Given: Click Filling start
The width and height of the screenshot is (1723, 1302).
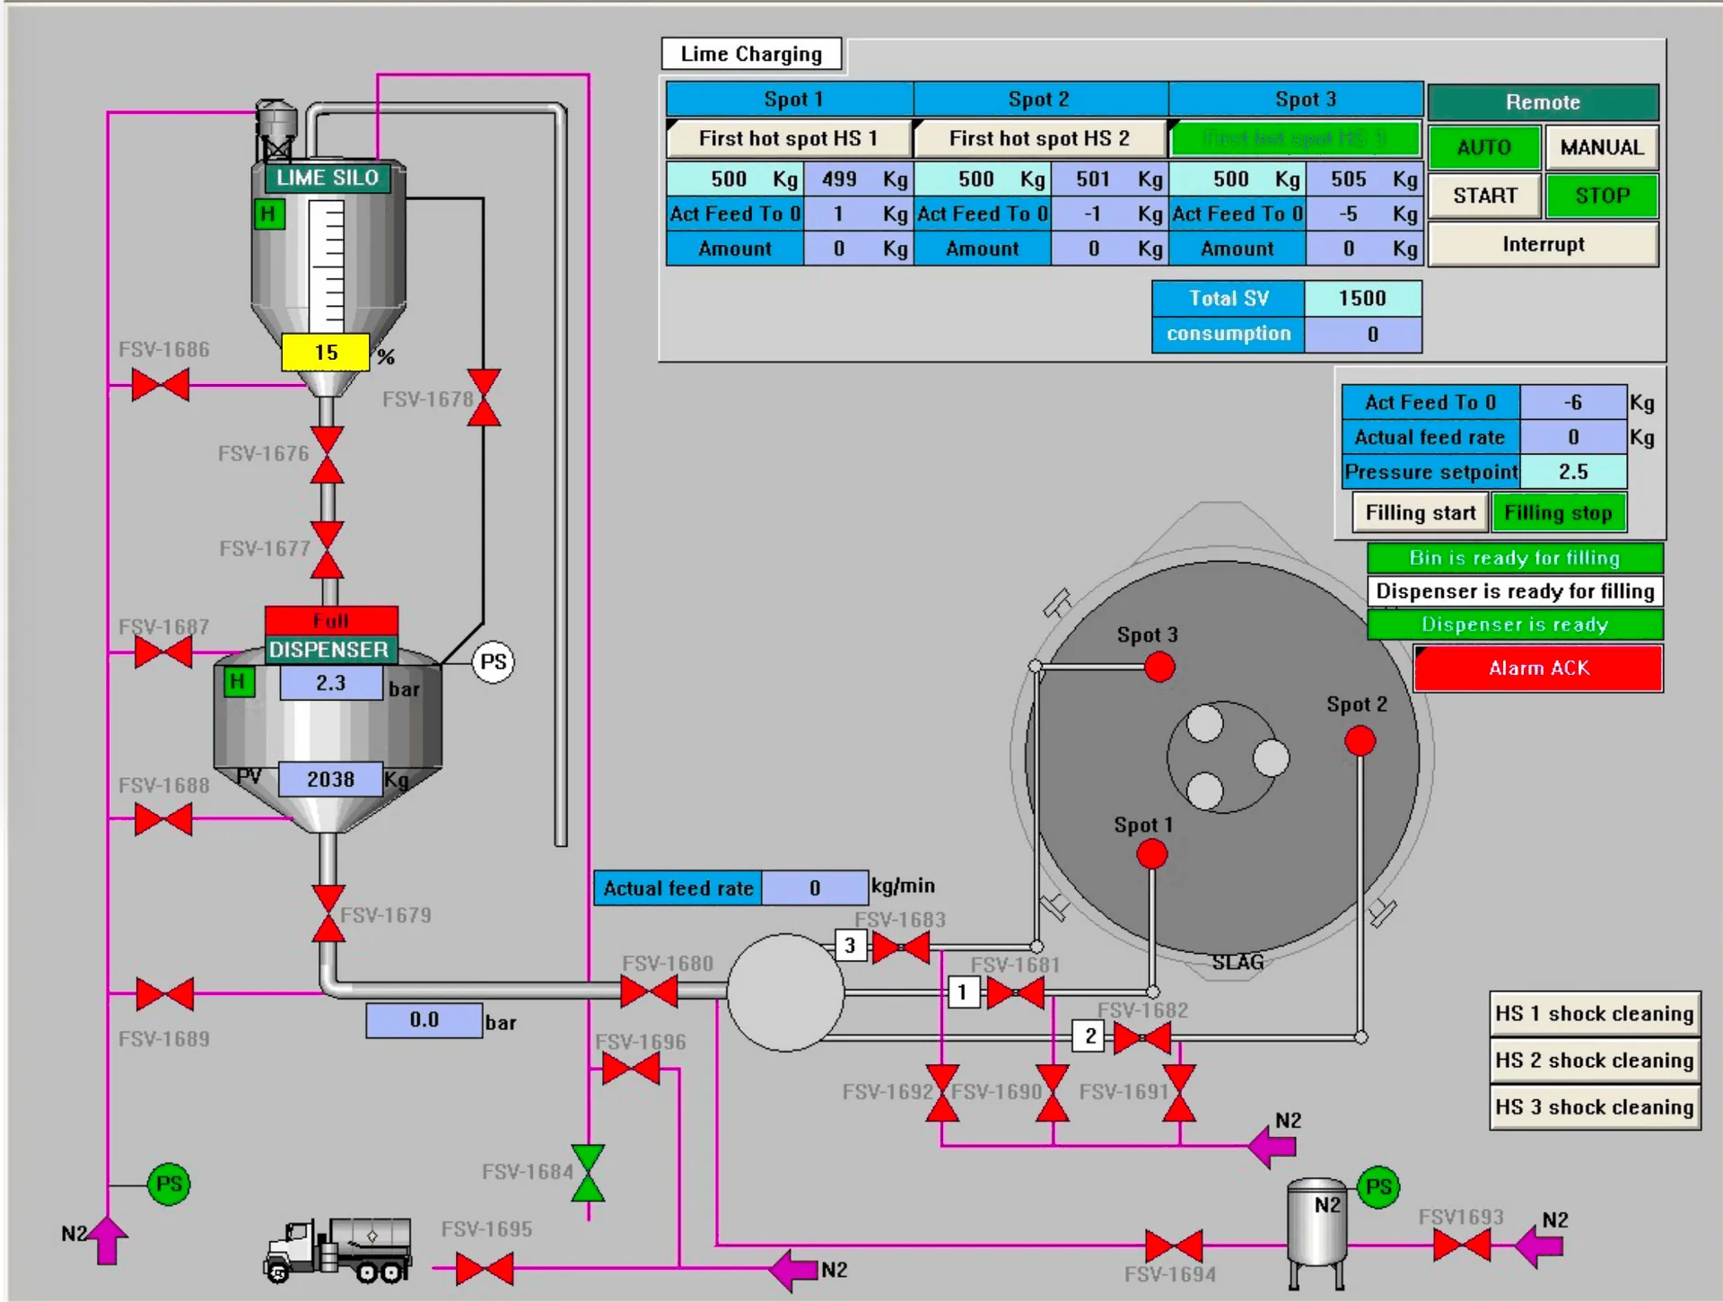Looking at the screenshot, I should coord(1420,513).
